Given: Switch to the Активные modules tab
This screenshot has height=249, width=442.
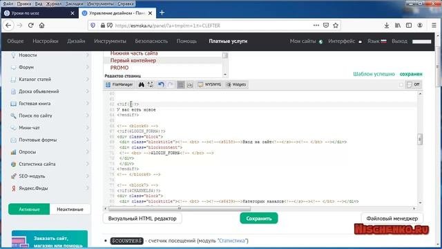Looking at the screenshot, I should coord(29,209).
